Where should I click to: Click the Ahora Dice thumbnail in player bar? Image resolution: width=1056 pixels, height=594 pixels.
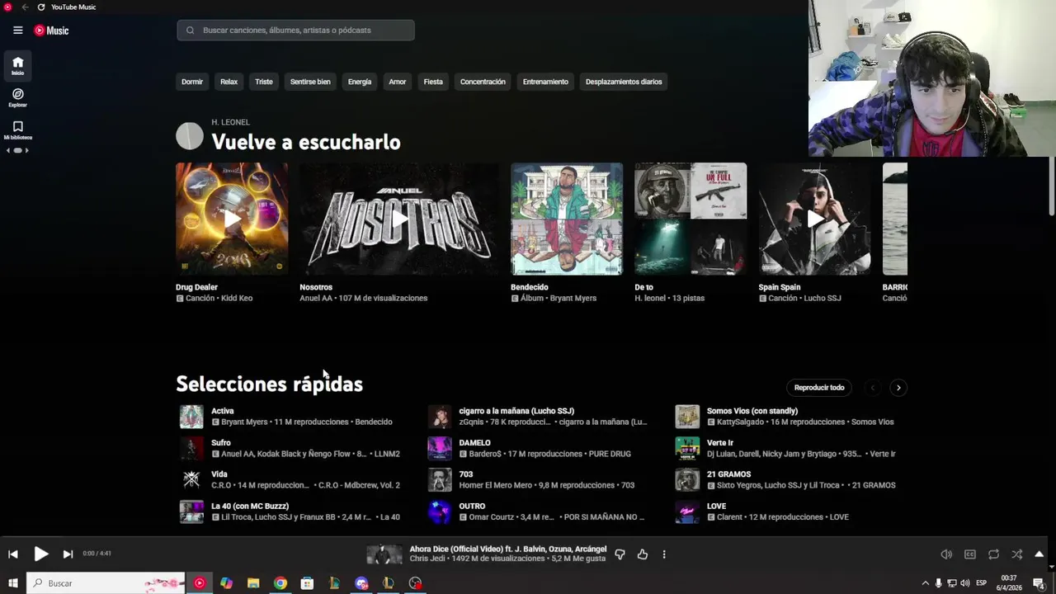384,554
